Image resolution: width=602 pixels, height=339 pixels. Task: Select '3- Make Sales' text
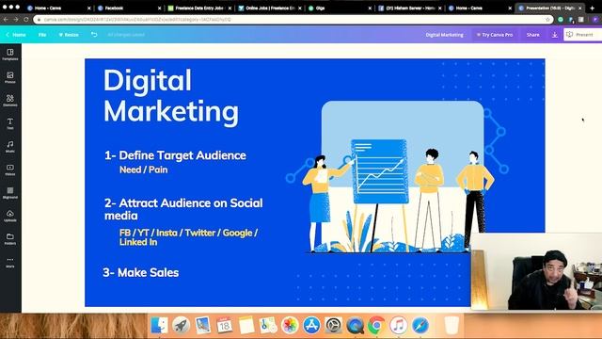(141, 272)
